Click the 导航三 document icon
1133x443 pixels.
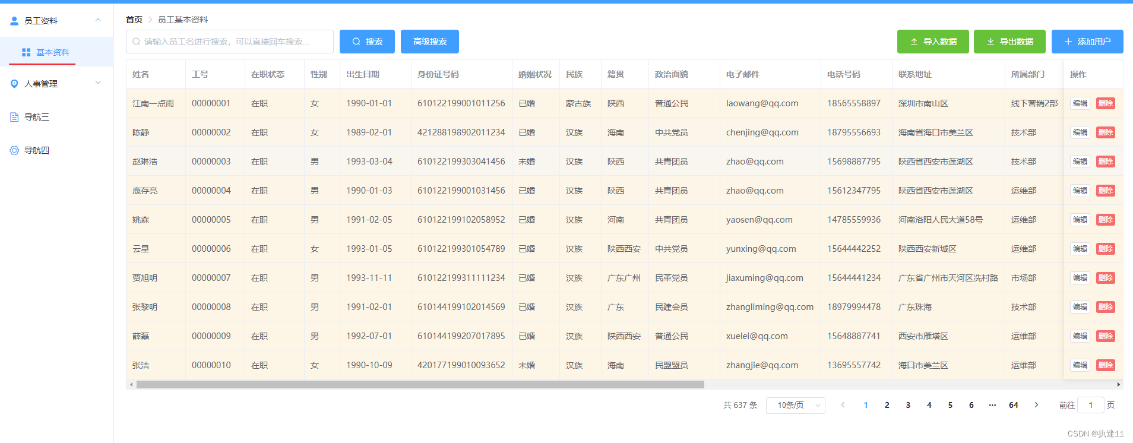14,117
